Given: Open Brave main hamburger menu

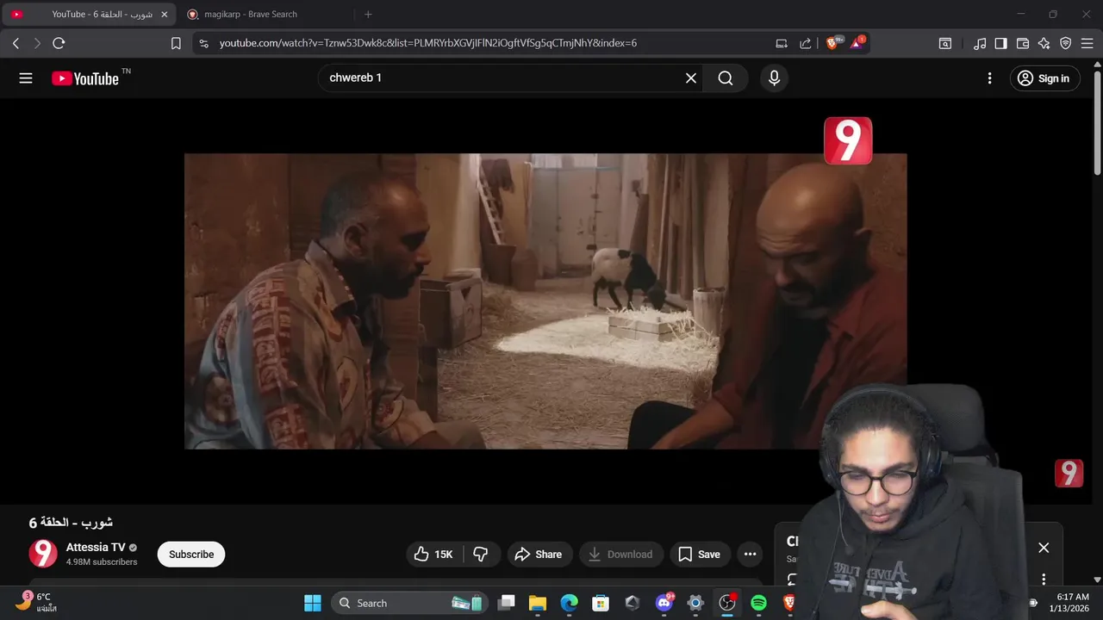Looking at the screenshot, I should [x=1087, y=43].
